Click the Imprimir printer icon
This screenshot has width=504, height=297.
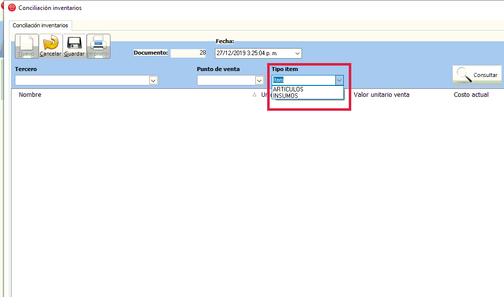98,46
